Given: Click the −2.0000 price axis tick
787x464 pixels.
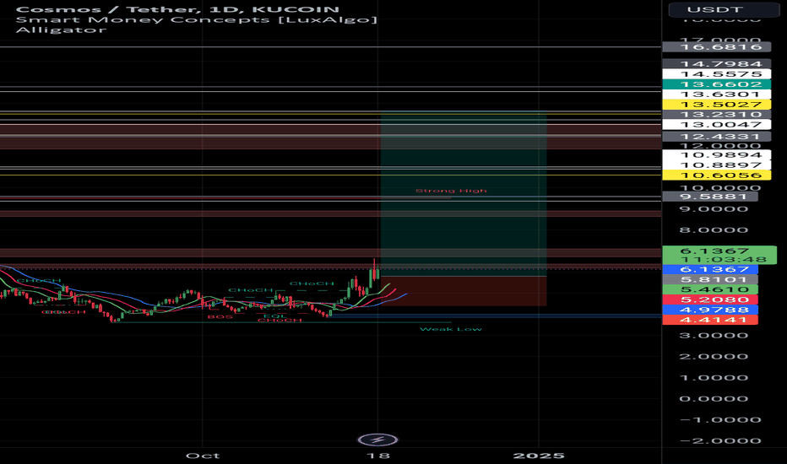Looking at the screenshot, I should click(719, 441).
